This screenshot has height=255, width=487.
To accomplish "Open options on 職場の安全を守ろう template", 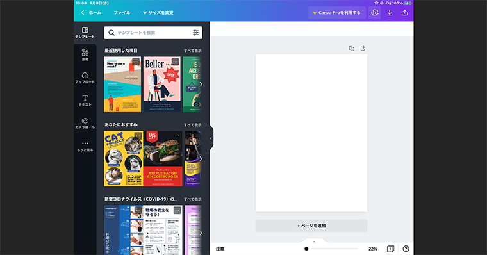I will [177, 210].
